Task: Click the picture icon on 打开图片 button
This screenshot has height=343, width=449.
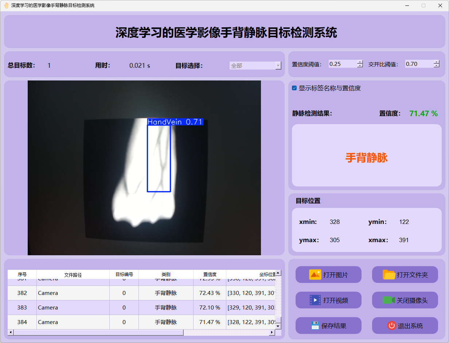Action: pyautogui.click(x=315, y=275)
